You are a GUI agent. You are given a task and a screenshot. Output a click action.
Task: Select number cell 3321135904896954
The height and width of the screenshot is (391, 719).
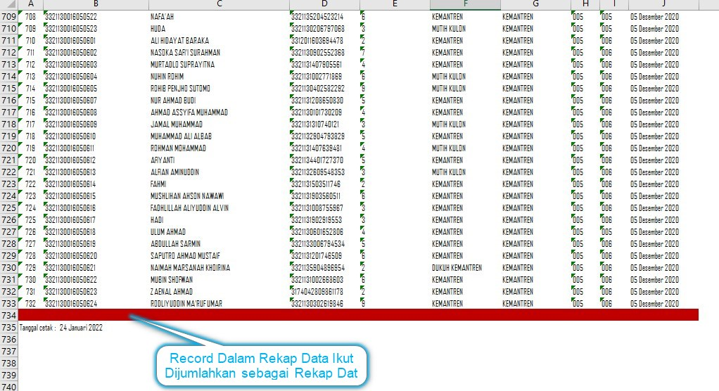click(x=324, y=268)
